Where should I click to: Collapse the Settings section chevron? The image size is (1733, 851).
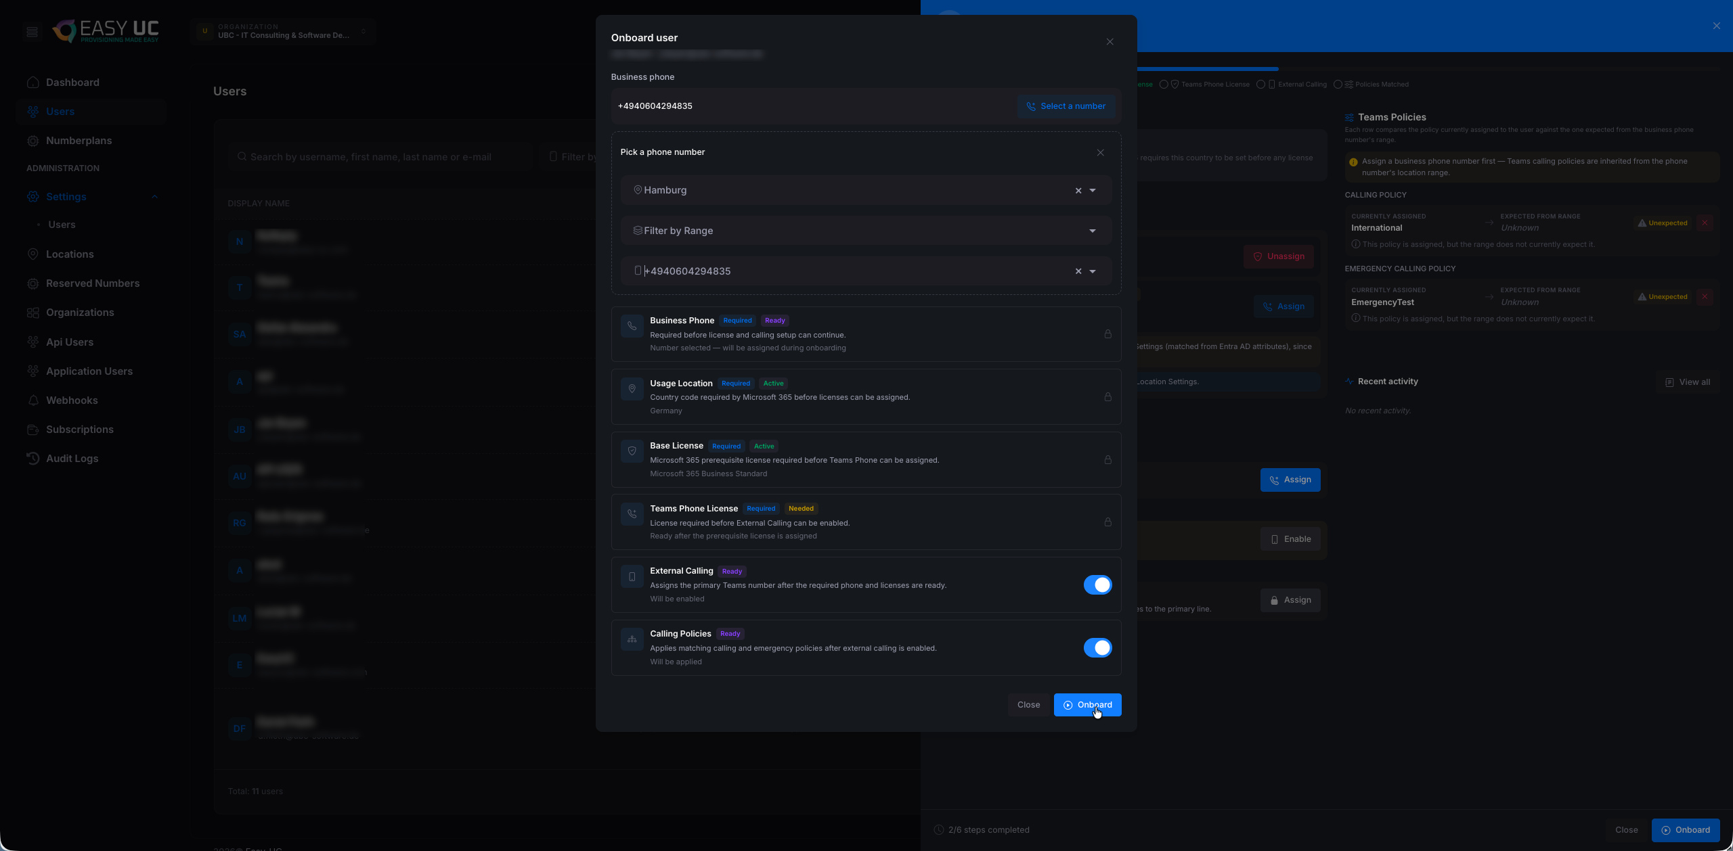pyautogui.click(x=154, y=197)
